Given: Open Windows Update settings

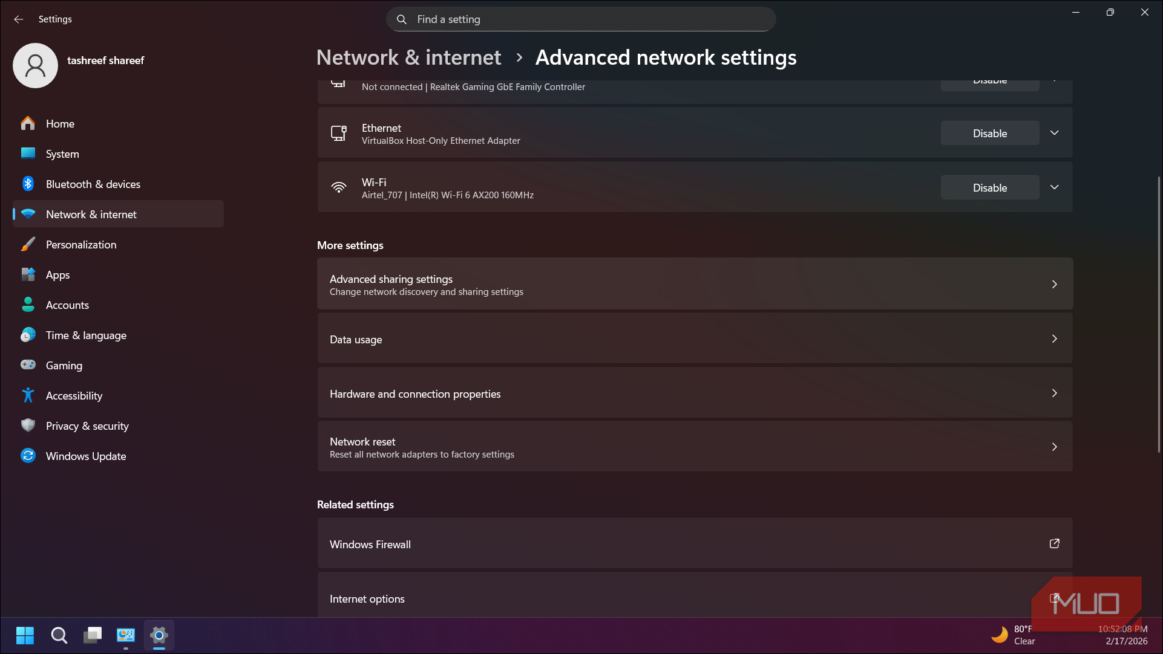Looking at the screenshot, I should [x=118, y=456].
